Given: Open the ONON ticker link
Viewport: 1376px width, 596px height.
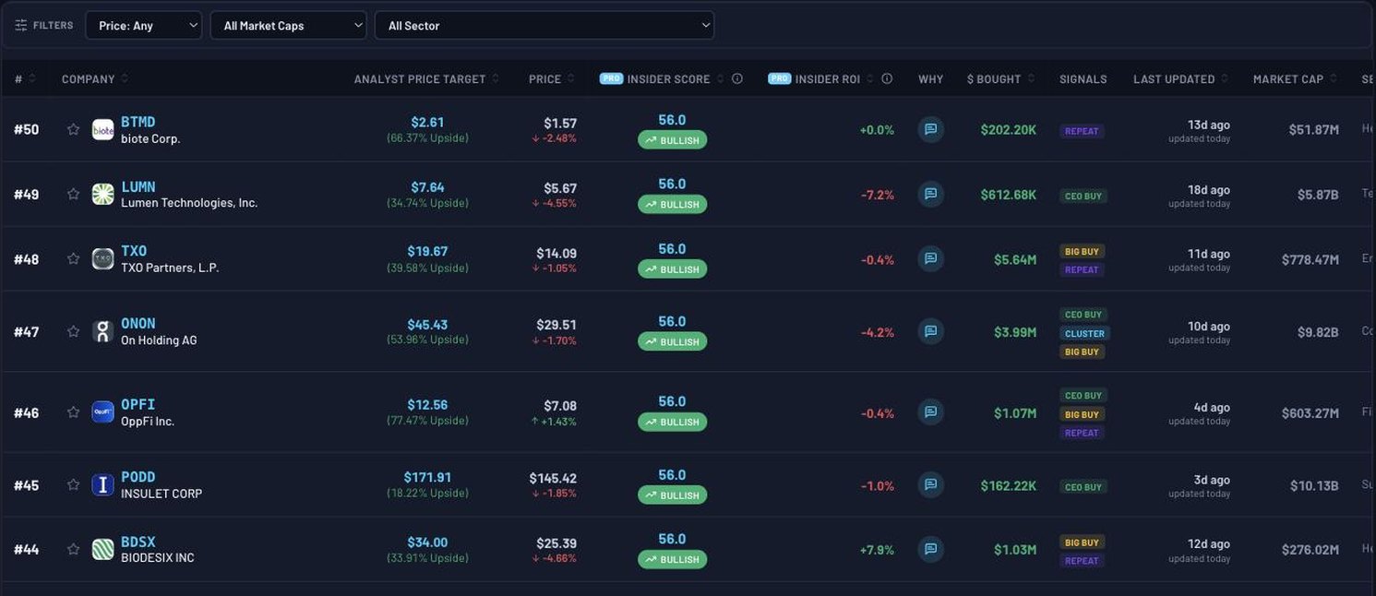Looking at the screenshot, I should (138, 324).
